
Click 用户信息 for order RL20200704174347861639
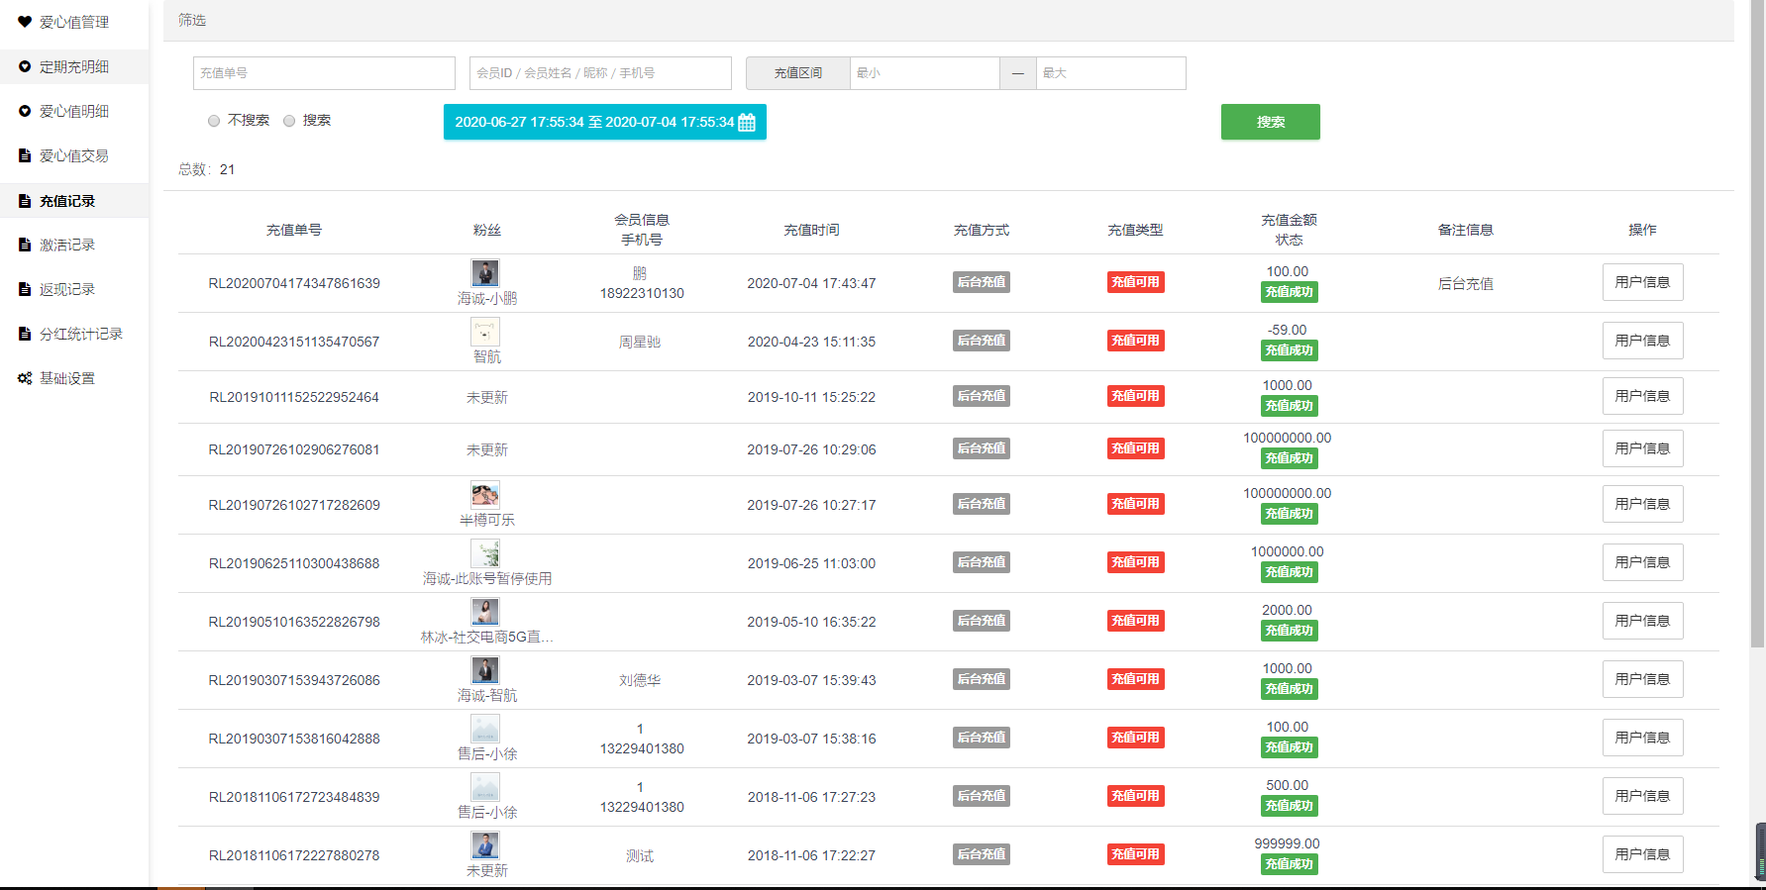pyautogui.click(x=1642, y=282)
